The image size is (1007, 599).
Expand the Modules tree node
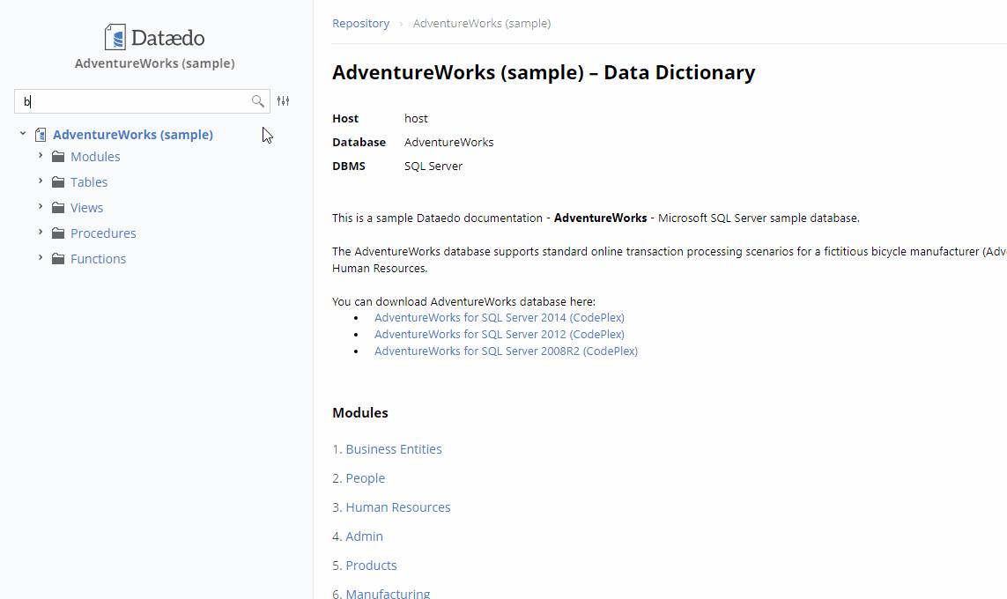pos(41,156)
